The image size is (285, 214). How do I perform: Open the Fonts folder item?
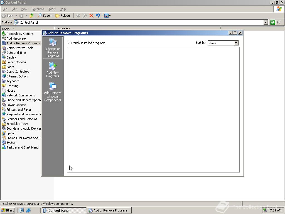[x=8, y=67]
